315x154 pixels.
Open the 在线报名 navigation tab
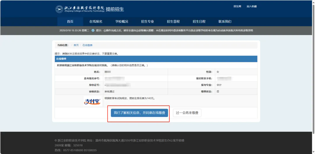pyautogui.click(x=96, y=21)
